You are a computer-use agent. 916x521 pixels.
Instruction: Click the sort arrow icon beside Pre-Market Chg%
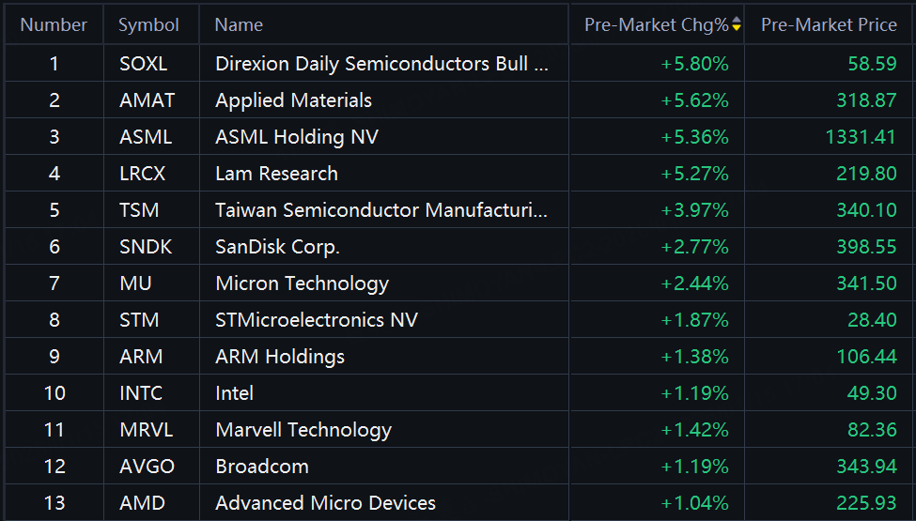coord(737,25)
